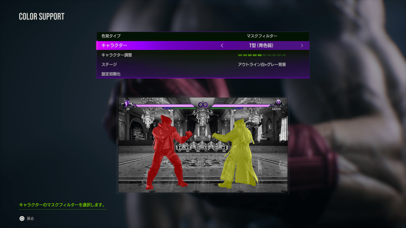This screenshot has height=228, width=406.
Task: Click Jin's purple health bar
Action: coord(164,105)
